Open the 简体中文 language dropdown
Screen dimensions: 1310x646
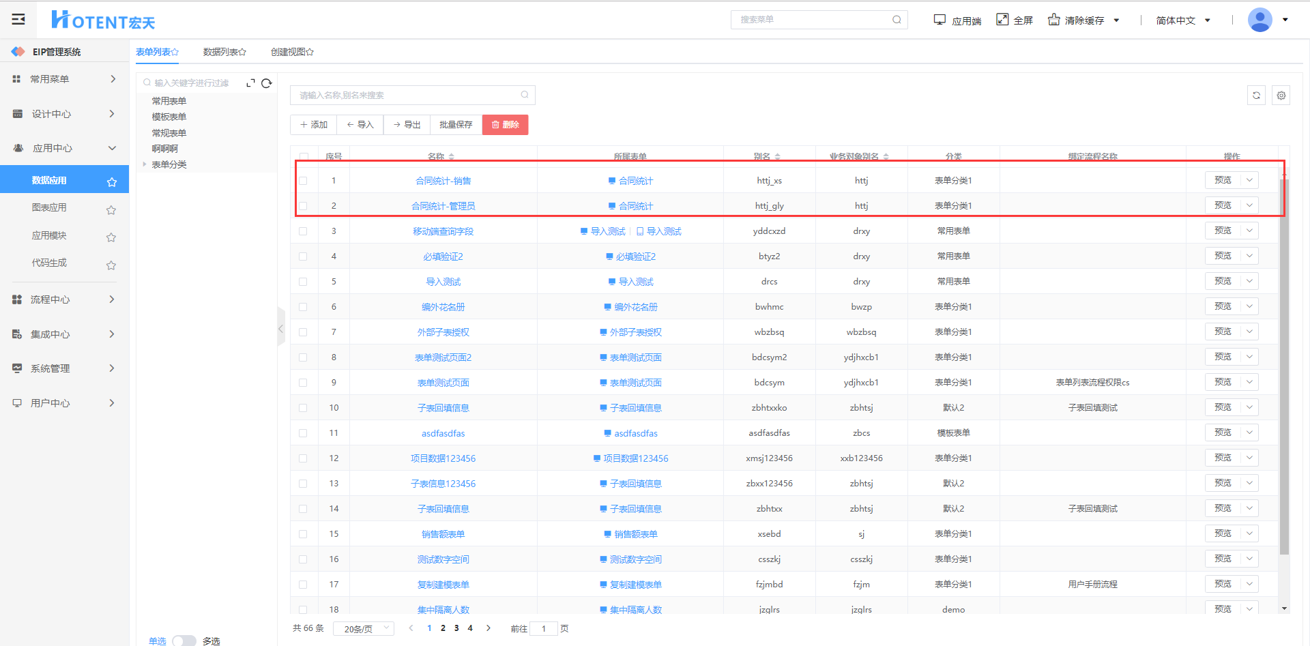pyautogui.click(x=1182, y=20)
